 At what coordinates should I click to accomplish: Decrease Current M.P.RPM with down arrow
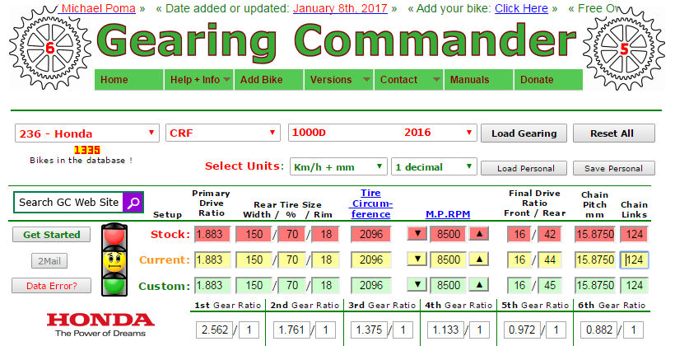coord(417,260)
